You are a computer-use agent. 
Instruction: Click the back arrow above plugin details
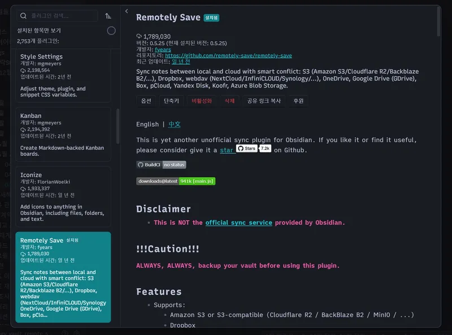point(127,11)
